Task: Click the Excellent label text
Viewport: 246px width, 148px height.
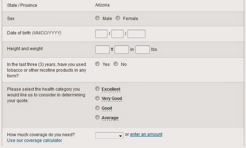Action: (x=111, y=89)
